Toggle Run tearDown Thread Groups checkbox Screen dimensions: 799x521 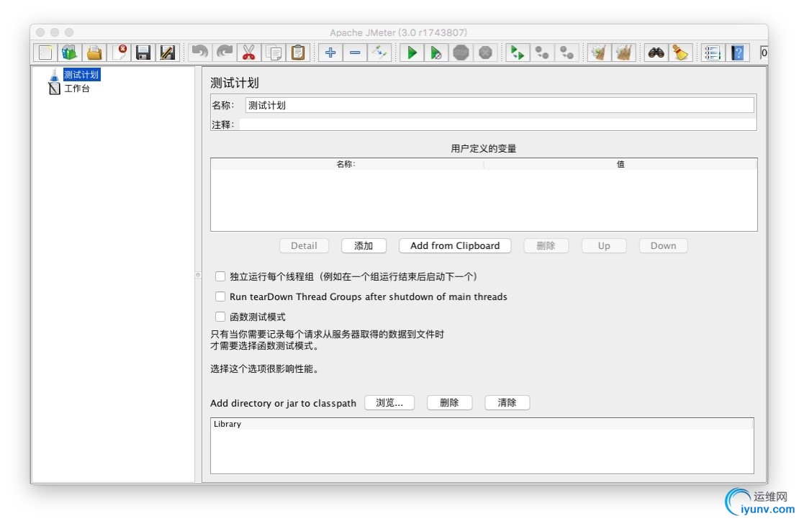(220, 296)
